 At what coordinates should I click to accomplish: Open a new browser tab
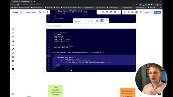coord(35,2)
